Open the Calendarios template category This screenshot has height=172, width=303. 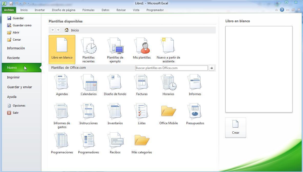click(89, 85)
